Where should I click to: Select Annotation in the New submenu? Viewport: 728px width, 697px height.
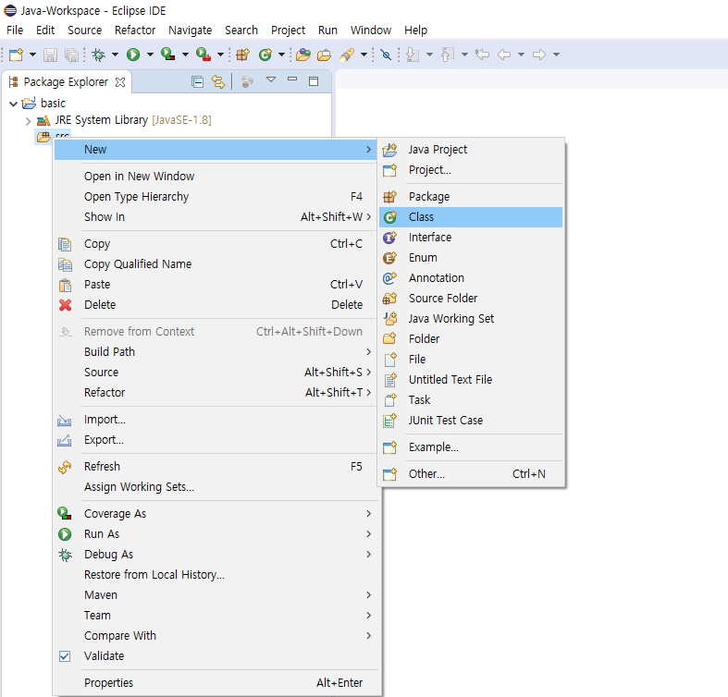(471, 278)
